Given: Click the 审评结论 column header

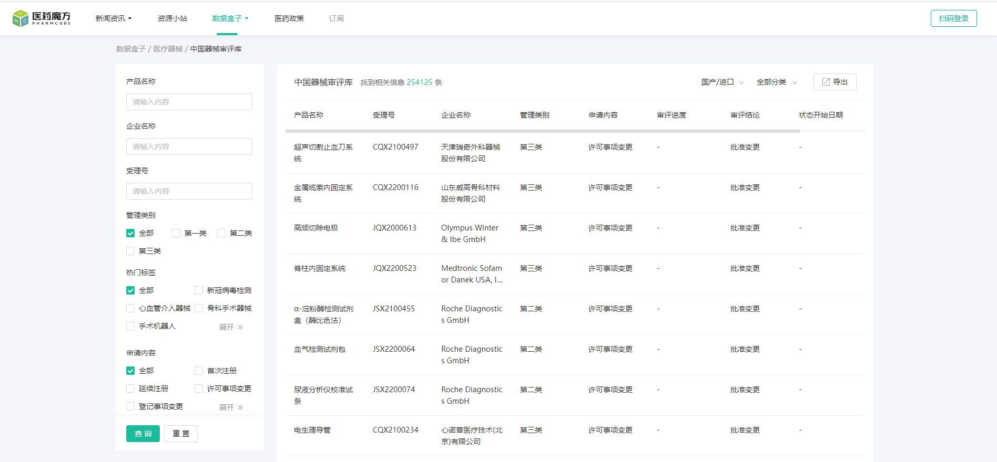Looking at the screenshot, I should coord(745,115).
